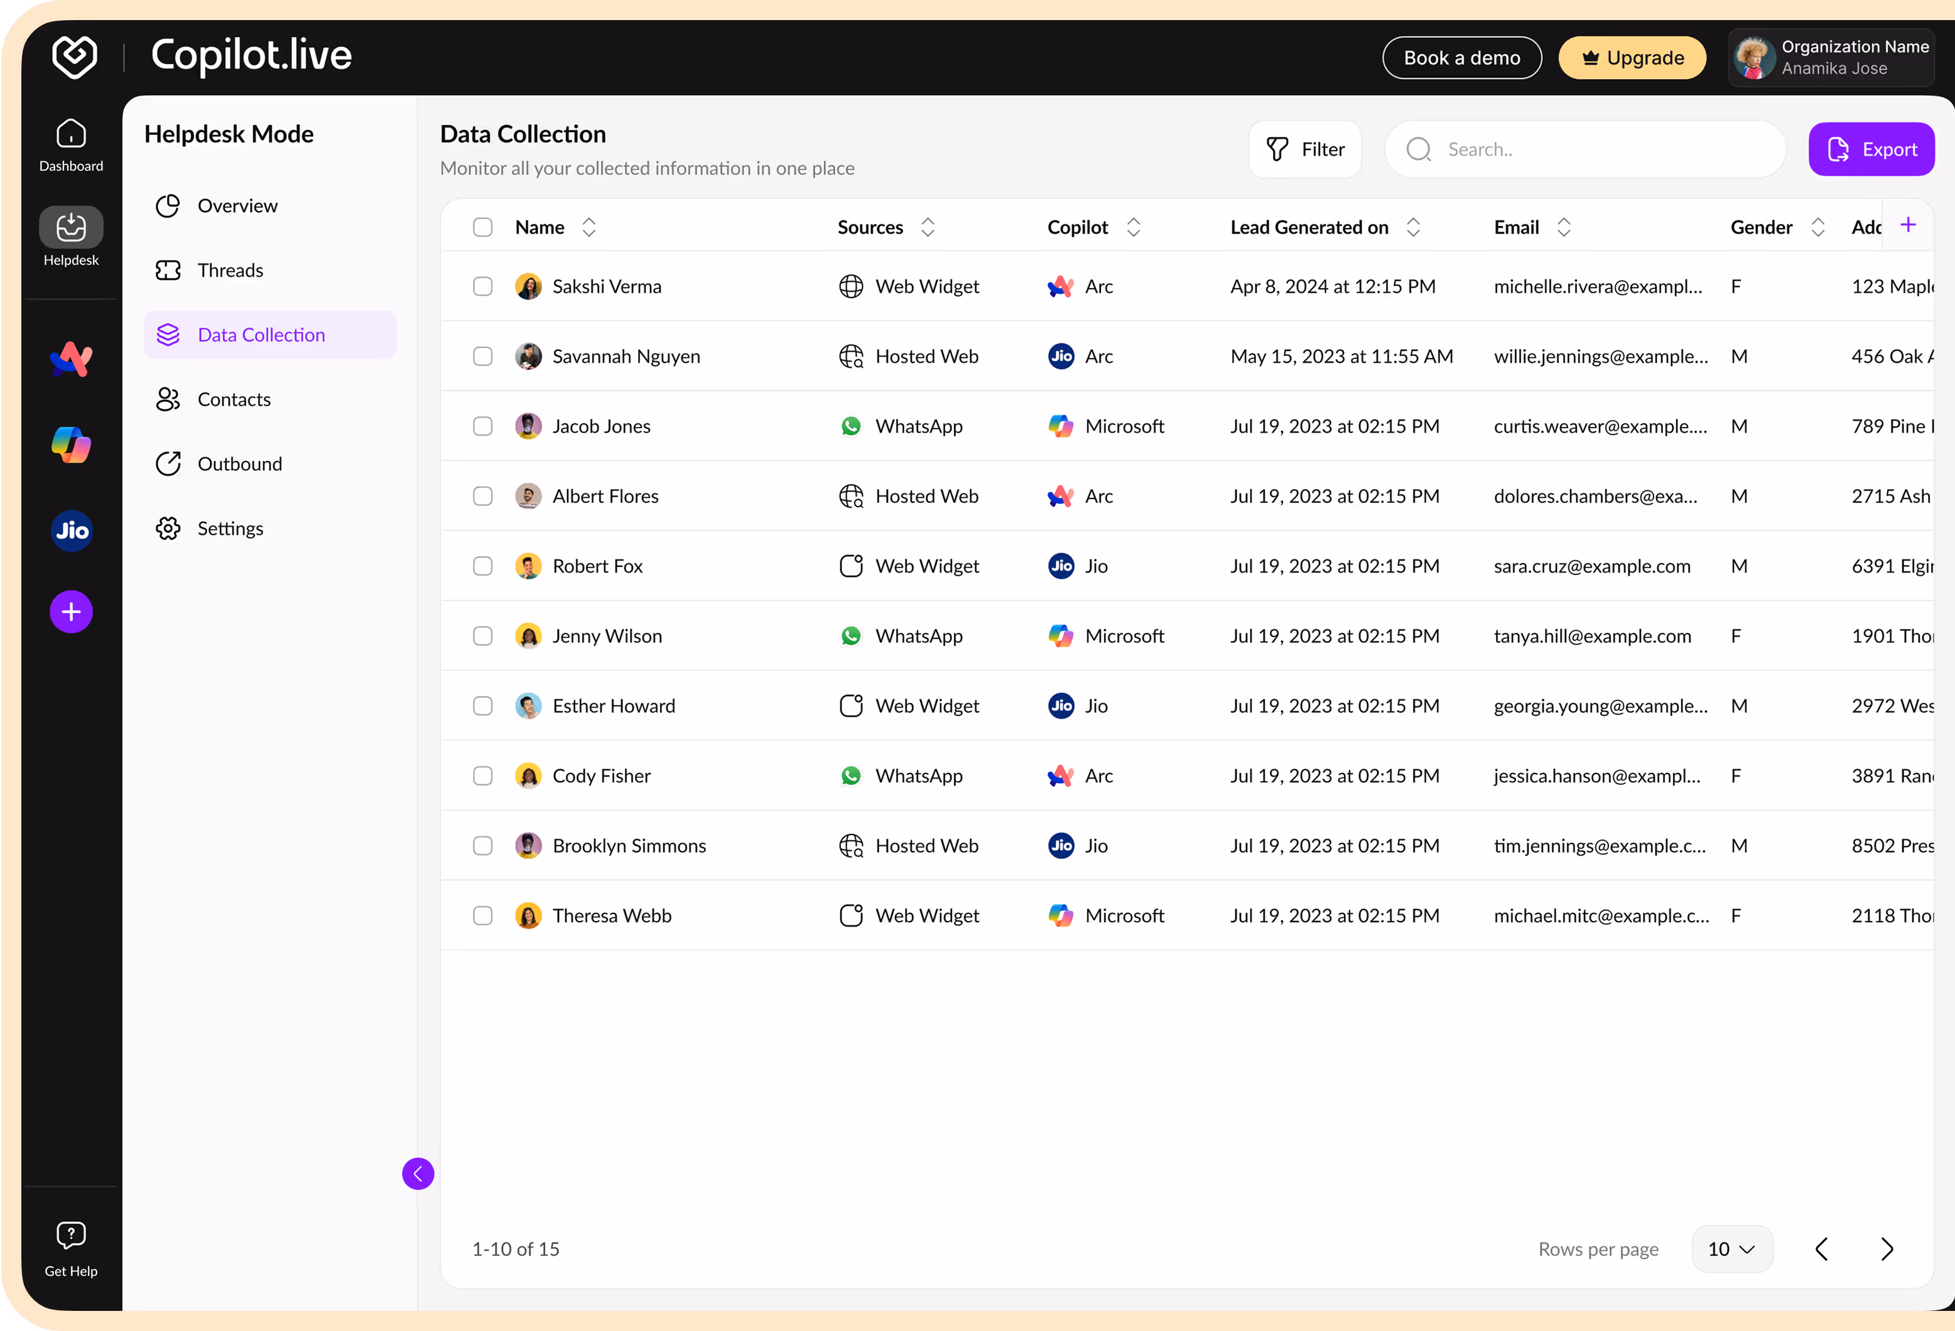Collapse the Helpdesk sidebar with purple arrow
Viewport: 1955px width, 1331px height.
pyautogui.click(x=418, y=1173)
